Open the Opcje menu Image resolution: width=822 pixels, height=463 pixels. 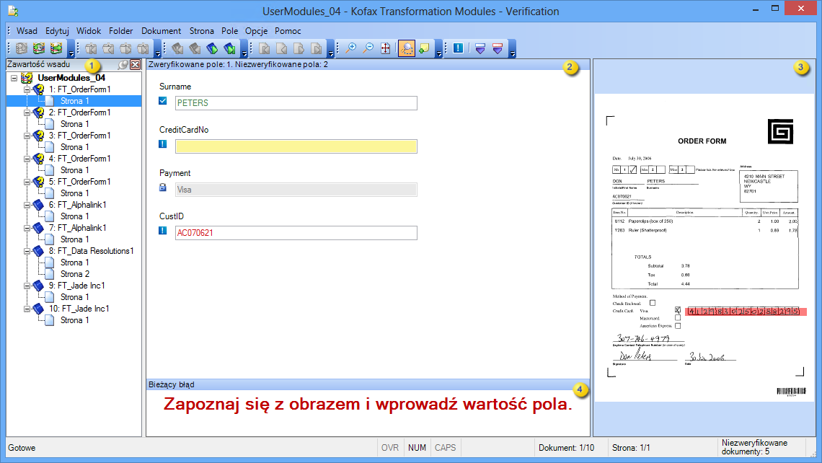tap(255, 31)
